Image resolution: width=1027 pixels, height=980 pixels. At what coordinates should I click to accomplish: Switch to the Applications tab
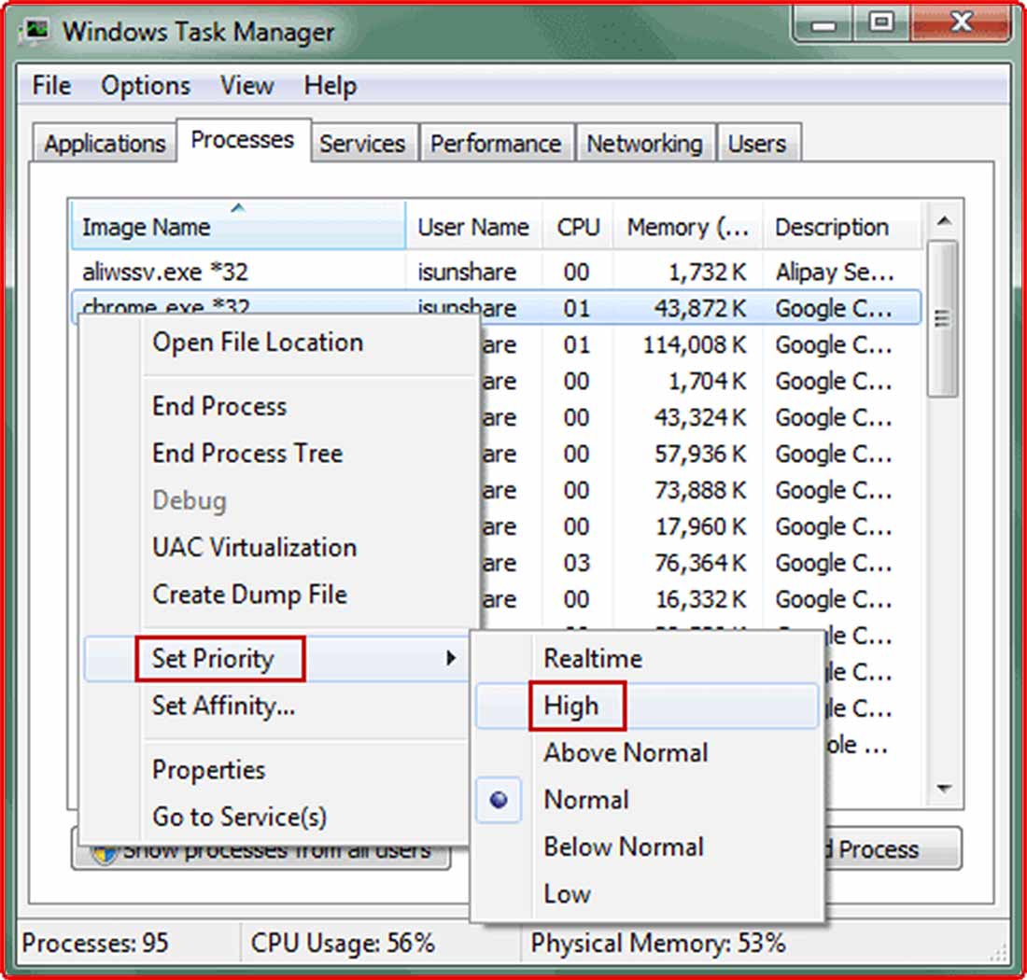coord(105,144)
